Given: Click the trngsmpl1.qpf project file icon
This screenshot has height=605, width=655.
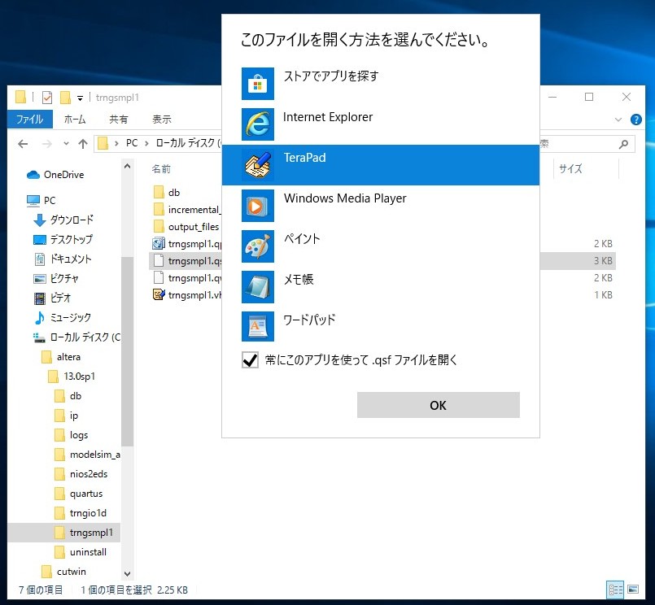Looking at the screenshot, I should tap(159, 243).
